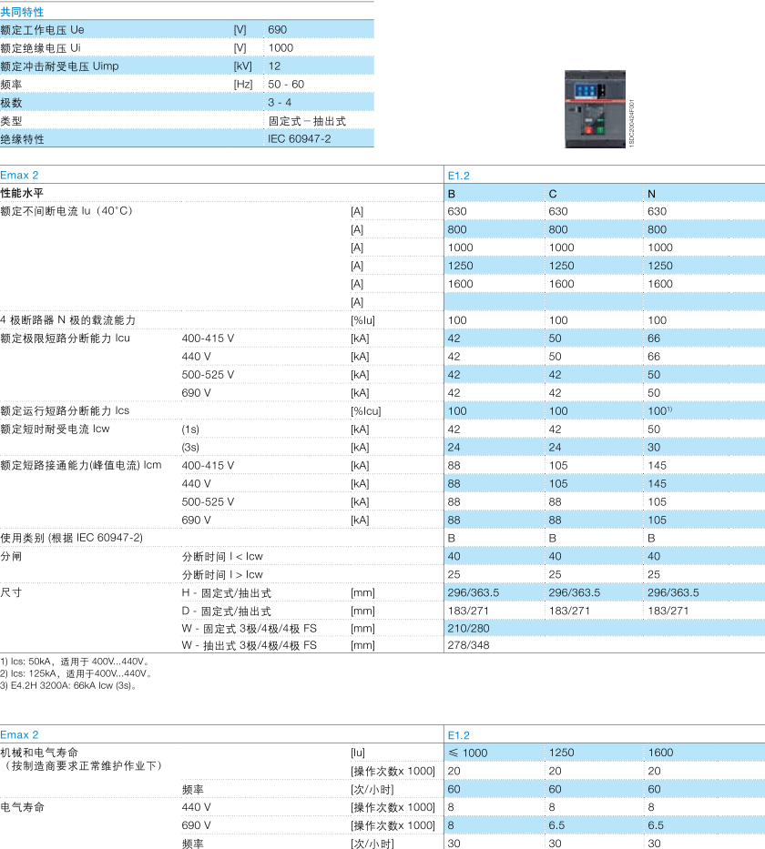This screenshot has width=765, height=849.
Task: Click the [Iu] unit label
Action: [x=358, y=753]
